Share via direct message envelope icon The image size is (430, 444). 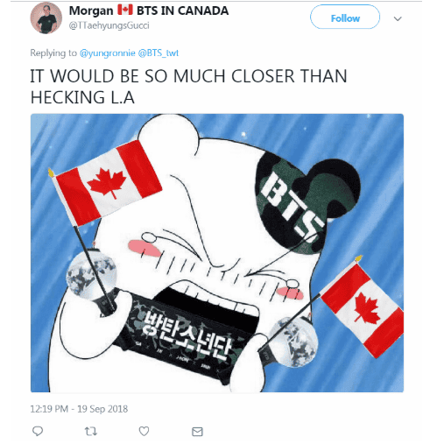pos(197,432)
